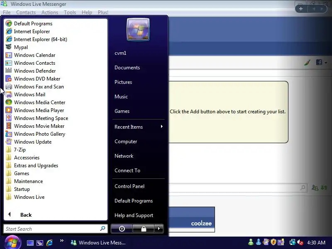Open Default Programs in the Start menu right pane

(x=133, y=201)
